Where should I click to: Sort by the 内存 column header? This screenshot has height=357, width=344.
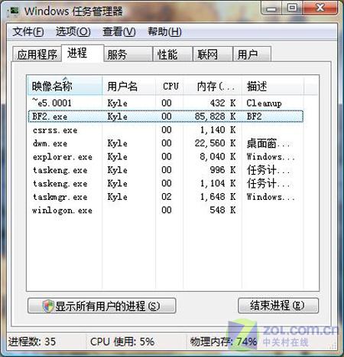213,86
